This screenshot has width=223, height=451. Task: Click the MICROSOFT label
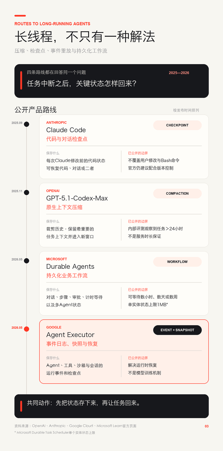(x=57, y=259)
